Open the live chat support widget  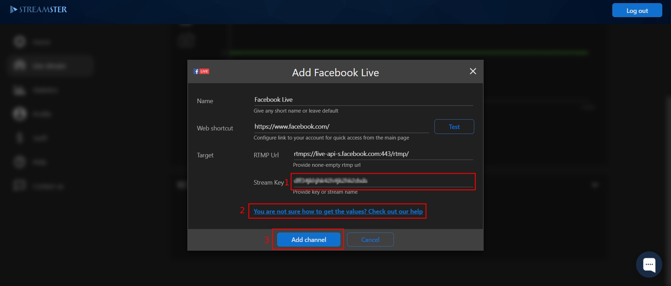(649, 264)
